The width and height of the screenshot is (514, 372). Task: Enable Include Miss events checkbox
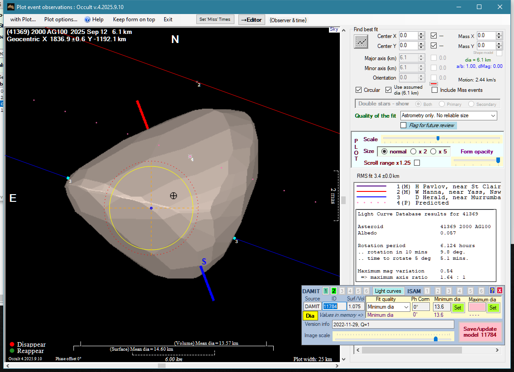click(435, 90)
